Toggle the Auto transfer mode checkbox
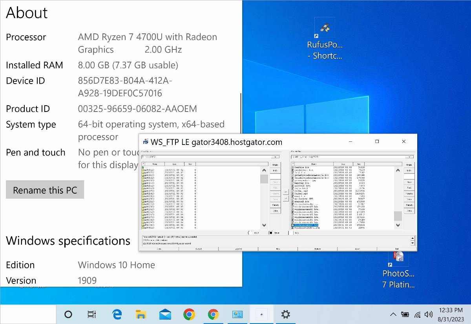Image resolution: width=471 pixels, height=324 pixels. [291, 233]
